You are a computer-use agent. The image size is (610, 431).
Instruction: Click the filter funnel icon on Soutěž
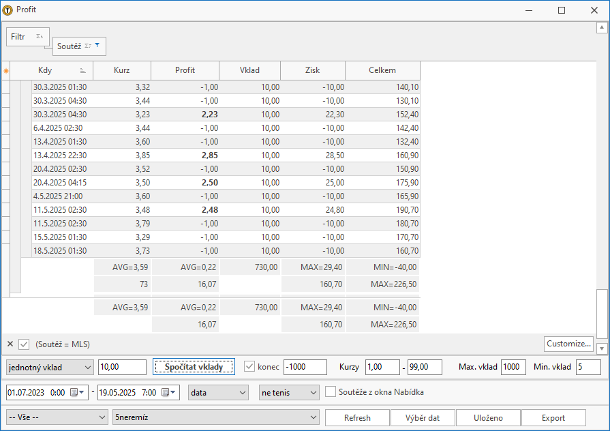(97, 45)
